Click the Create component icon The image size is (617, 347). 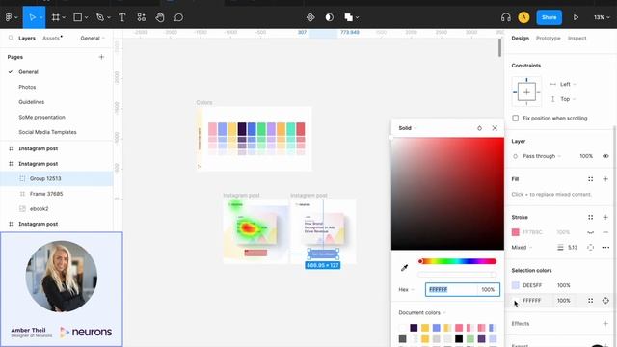click(x=310, y=17)
